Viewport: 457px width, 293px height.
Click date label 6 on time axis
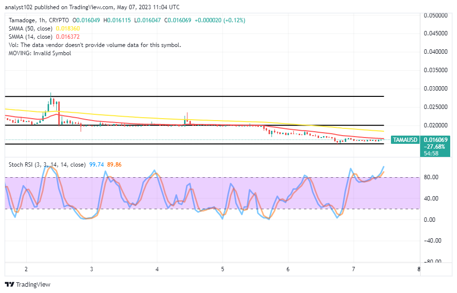288,269
